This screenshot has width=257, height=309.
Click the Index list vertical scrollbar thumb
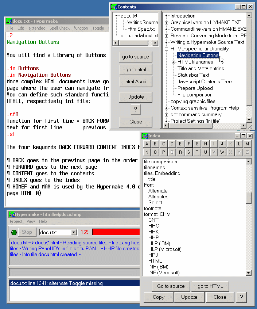[x=249, y=198]
